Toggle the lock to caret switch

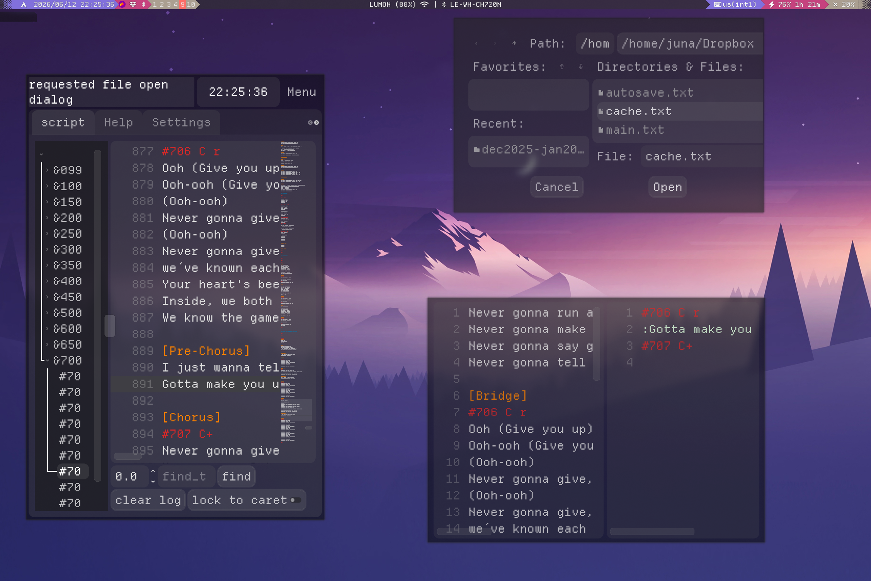tap(296, 500)
